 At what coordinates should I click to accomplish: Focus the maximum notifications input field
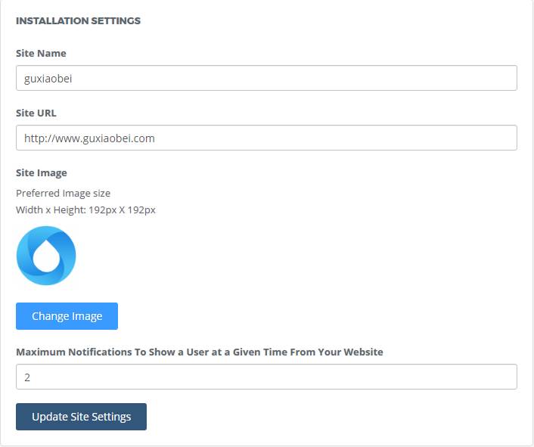click(266, 377)
